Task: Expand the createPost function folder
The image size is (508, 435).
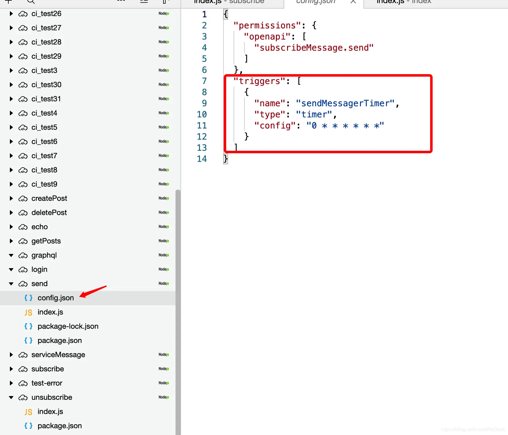Action: 11,198
